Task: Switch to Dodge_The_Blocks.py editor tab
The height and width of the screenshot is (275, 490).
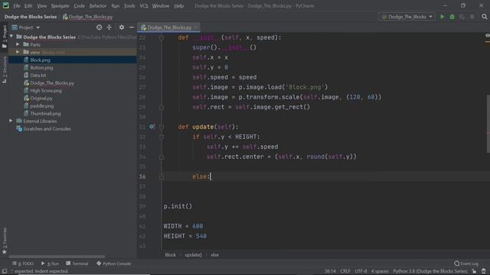Action: 169,27
